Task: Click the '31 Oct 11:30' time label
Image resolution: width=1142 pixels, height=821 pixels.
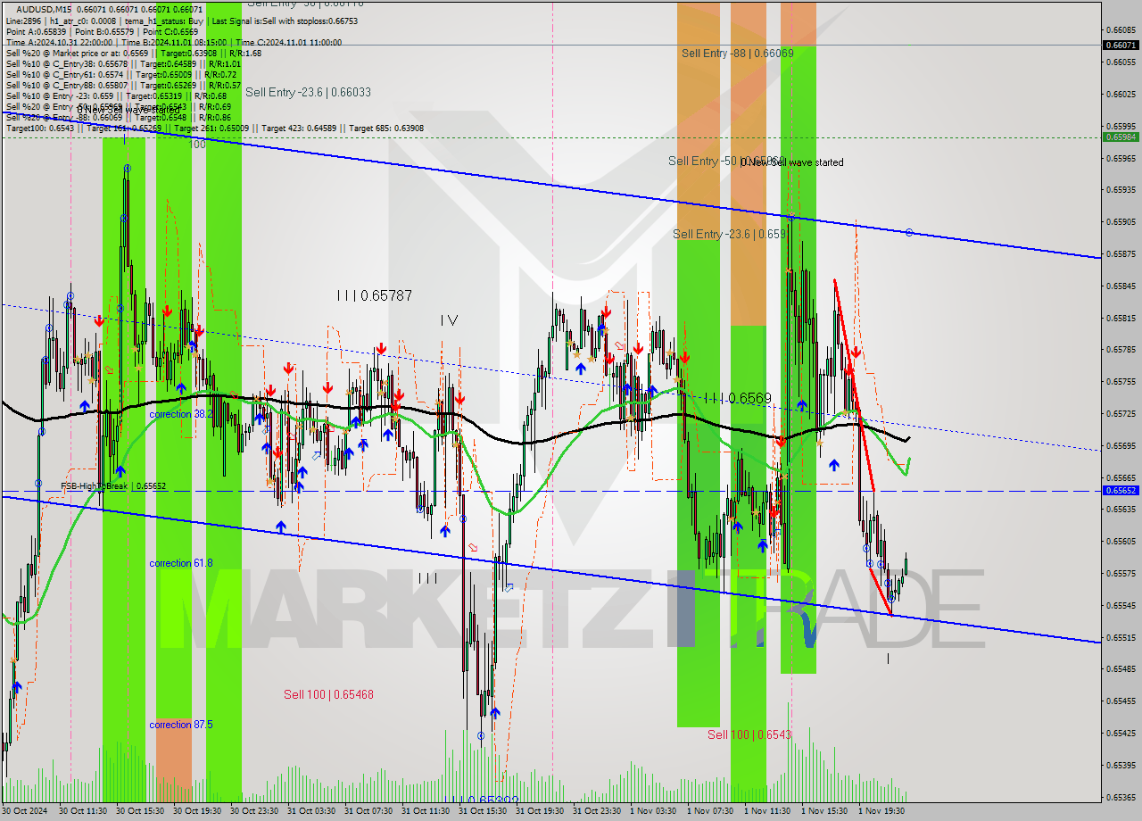Action: tap(426, 811)
